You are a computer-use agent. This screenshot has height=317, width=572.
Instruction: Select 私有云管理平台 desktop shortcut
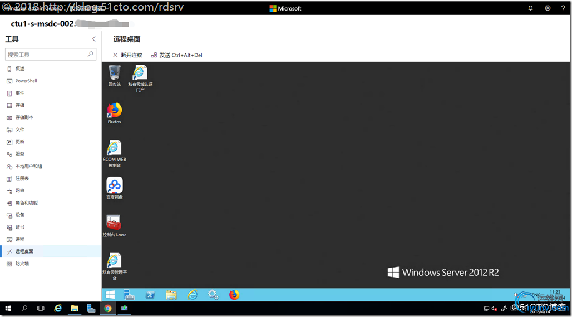[x=115, y=266]
